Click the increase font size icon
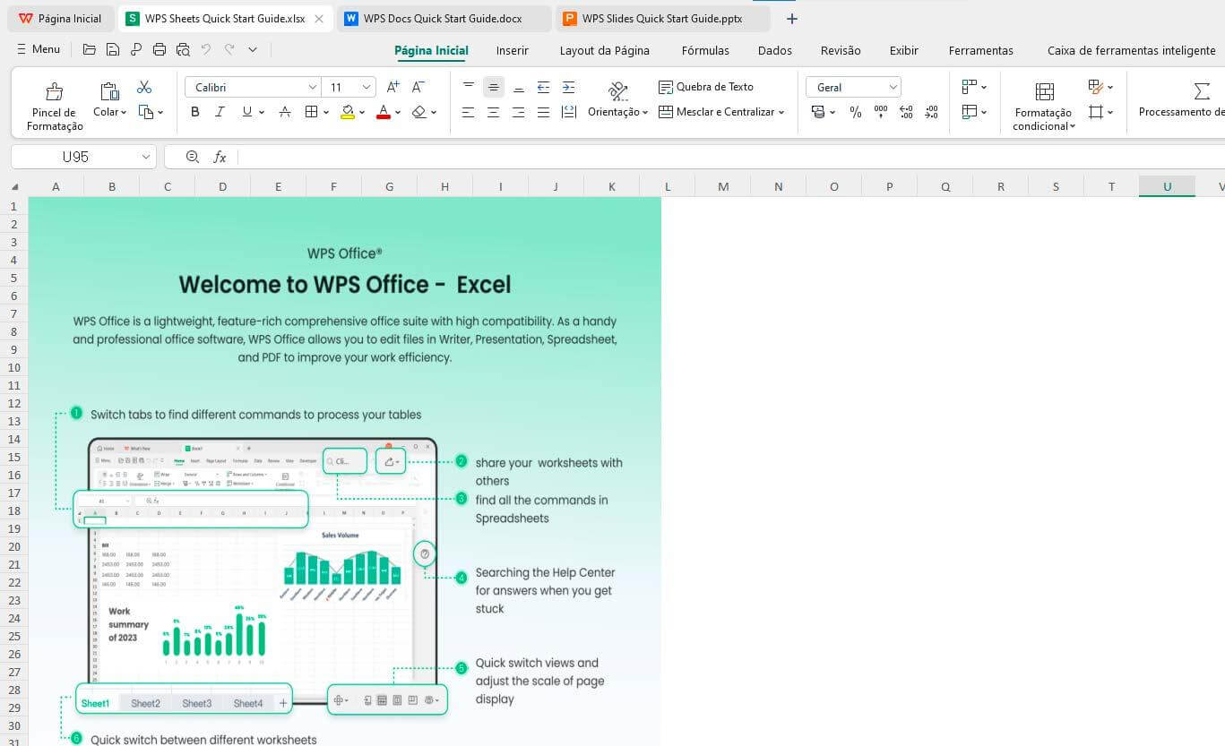This screenshot has width=1225, height=746. pos(392,87)
